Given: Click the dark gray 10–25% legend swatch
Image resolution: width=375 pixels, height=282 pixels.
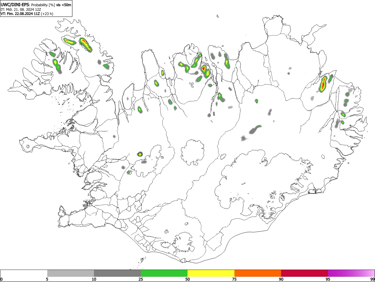Looking at the screenshot, I should tap(117, 274).
